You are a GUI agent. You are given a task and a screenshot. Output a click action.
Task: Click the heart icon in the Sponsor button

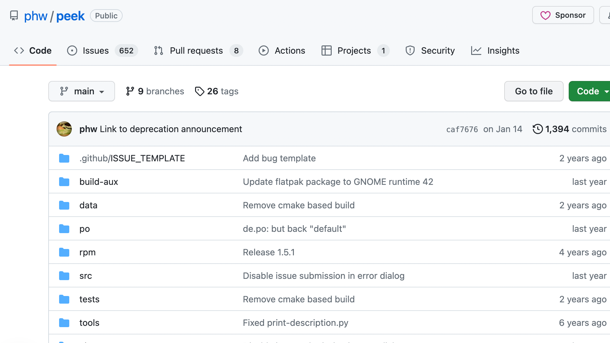(545, 15)
